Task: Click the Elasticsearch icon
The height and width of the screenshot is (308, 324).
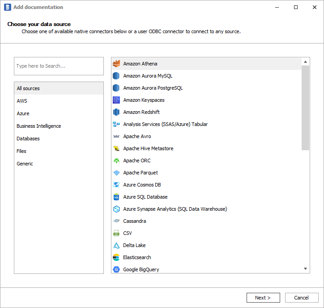Action: [x=116, y=257]
